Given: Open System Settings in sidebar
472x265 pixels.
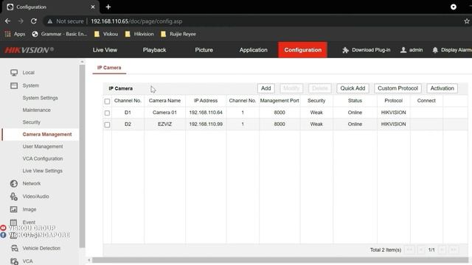Looking at the screenshot, I should click(40, 98).
